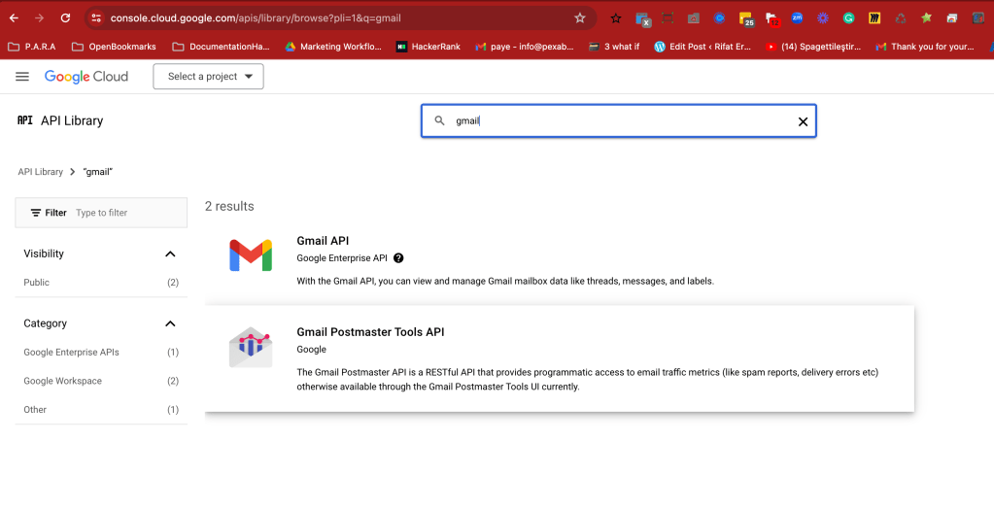Open the HackerRank bookmark

coord(428,47)
